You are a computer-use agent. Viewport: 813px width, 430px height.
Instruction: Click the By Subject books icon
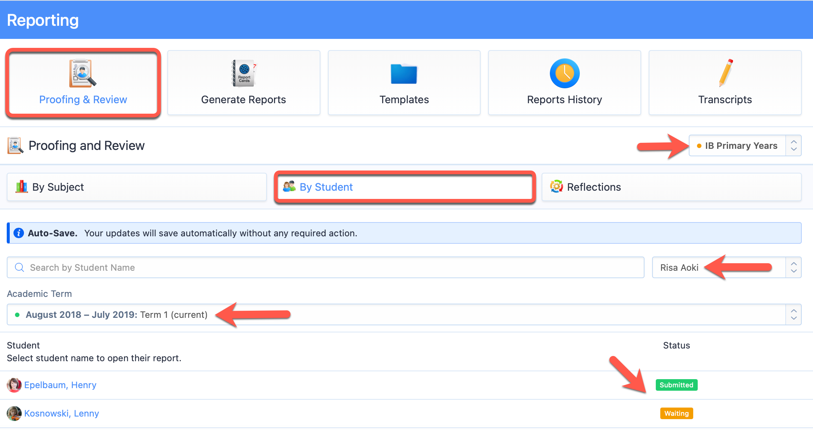[22, 187]
